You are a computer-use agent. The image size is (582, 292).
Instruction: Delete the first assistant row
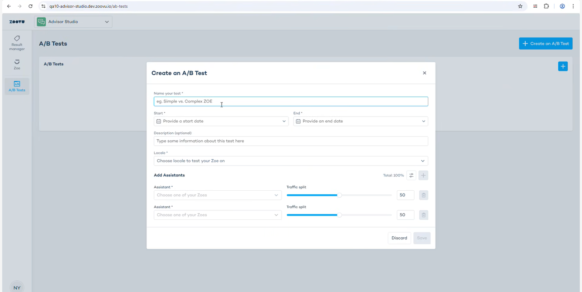(x=423, y=195)
